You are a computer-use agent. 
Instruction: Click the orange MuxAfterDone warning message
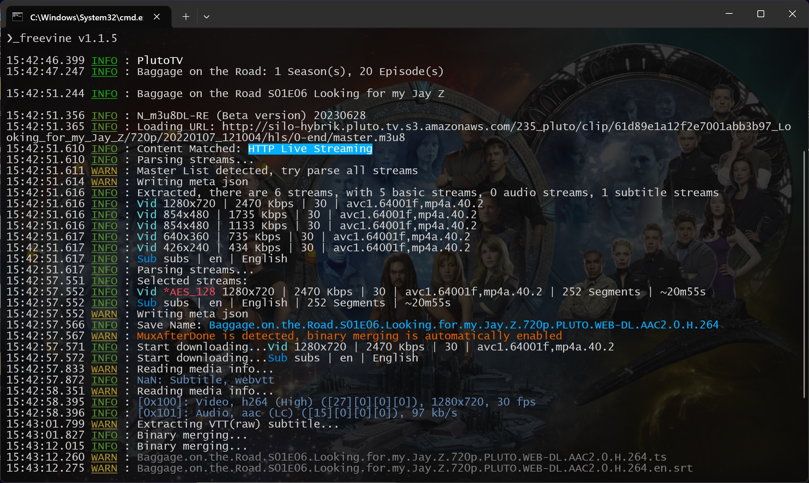pyautogui.click(x=349, y=336)
